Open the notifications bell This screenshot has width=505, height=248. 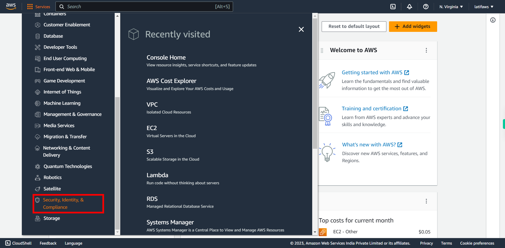click(x=410, y=7)
